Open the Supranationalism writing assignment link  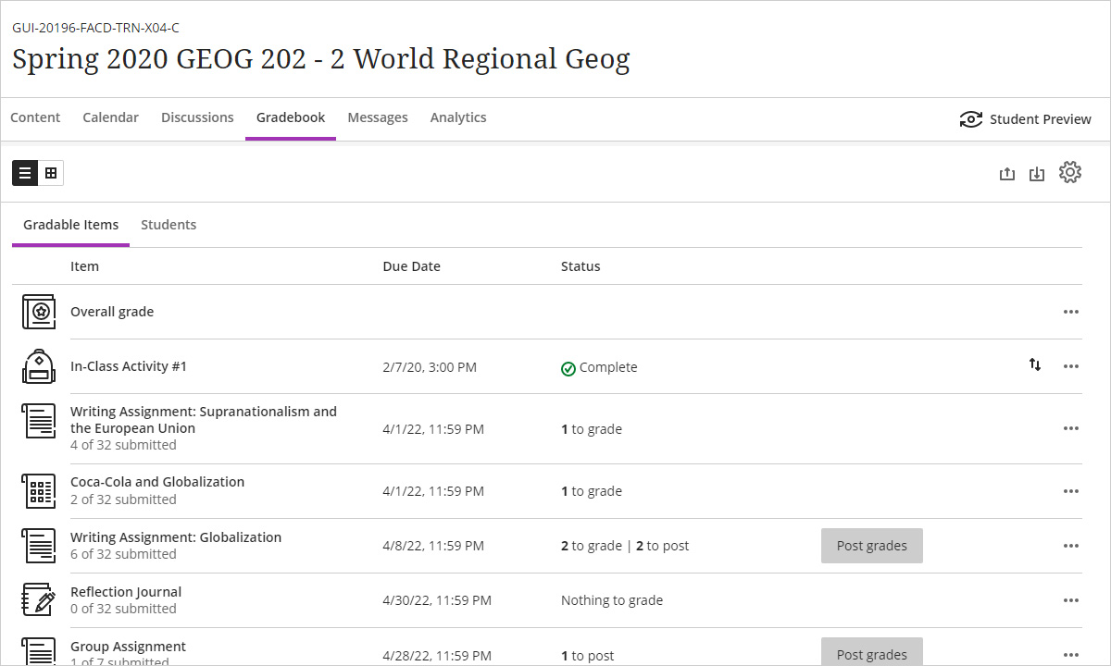[203, 420]
